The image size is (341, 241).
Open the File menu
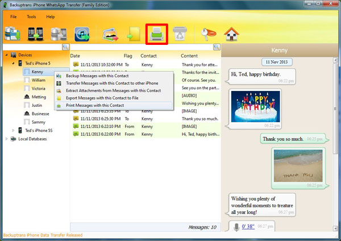pyautogui.click(x=13, y=16)
